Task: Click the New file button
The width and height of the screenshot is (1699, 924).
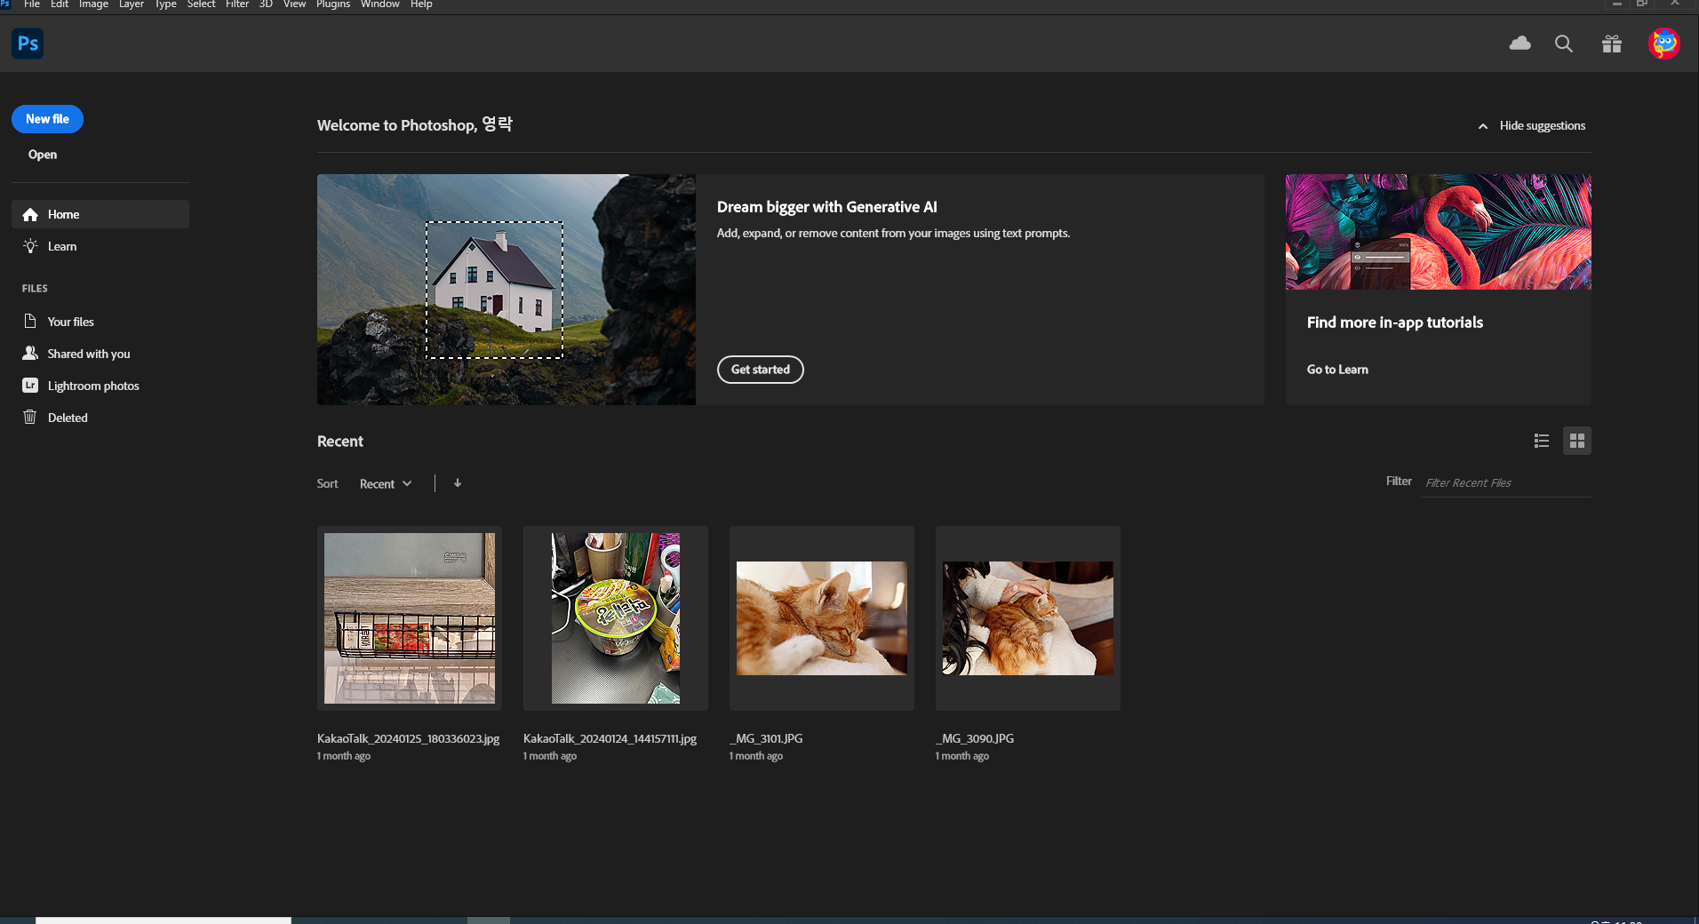Action: point(47,119)
